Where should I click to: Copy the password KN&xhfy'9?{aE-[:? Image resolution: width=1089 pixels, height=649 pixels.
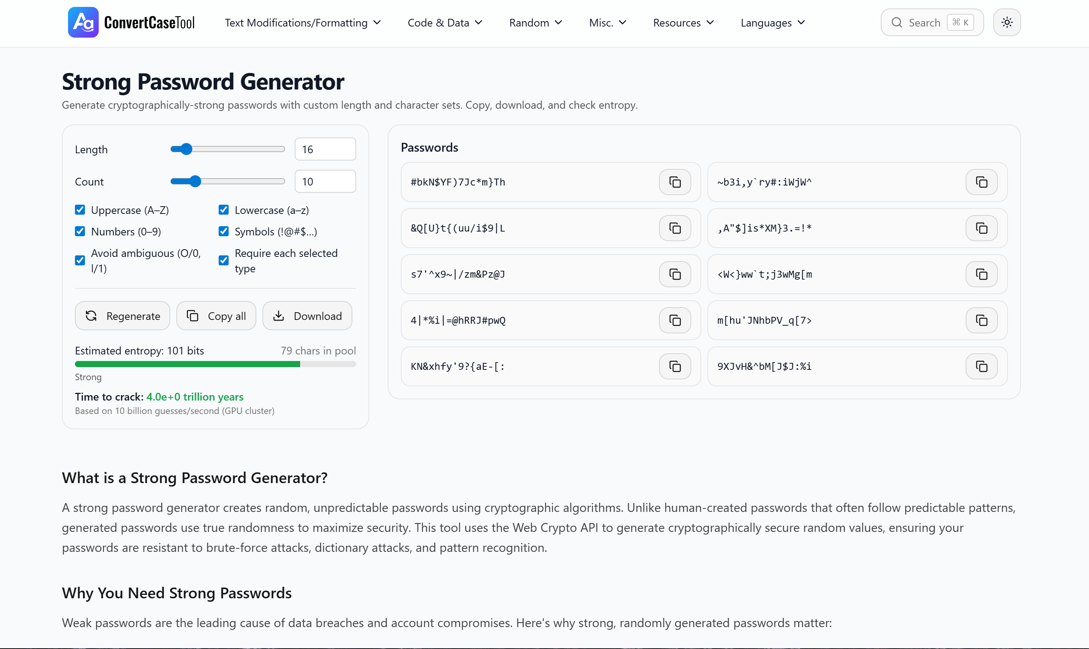674,366
